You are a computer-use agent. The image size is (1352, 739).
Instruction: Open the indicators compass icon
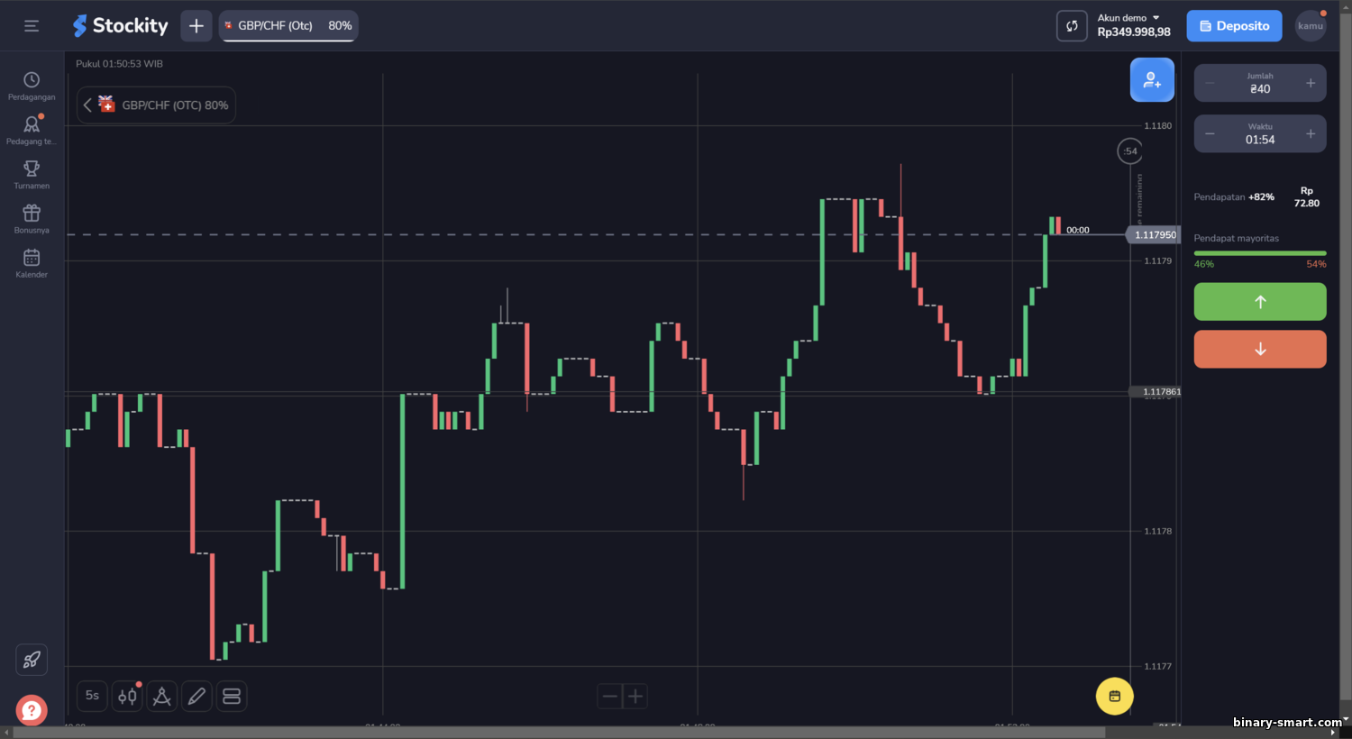tap(162, 696)
